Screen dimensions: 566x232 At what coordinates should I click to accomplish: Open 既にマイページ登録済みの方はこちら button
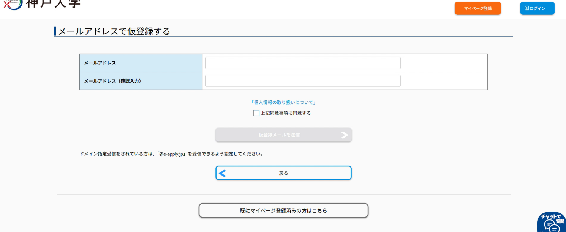(283, 211)
